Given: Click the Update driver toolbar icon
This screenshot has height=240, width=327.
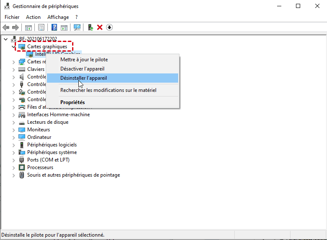Looking at the screenshot, I should pos(90,27).
